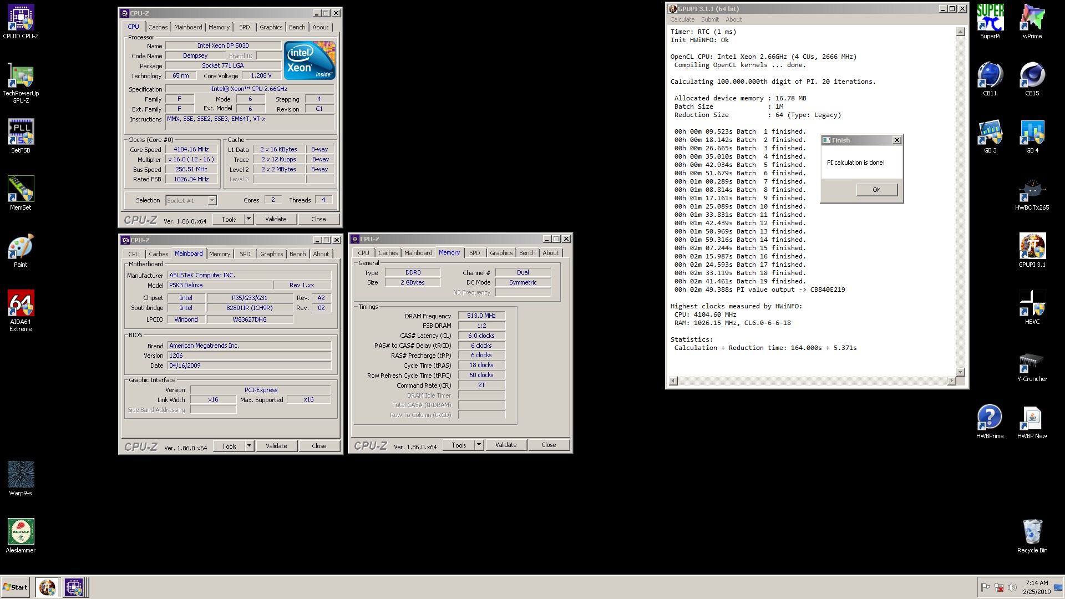Launch the Aleslammer desktop icon
The width and height of the screenshot is (1065, 599).
pos(21,536)
